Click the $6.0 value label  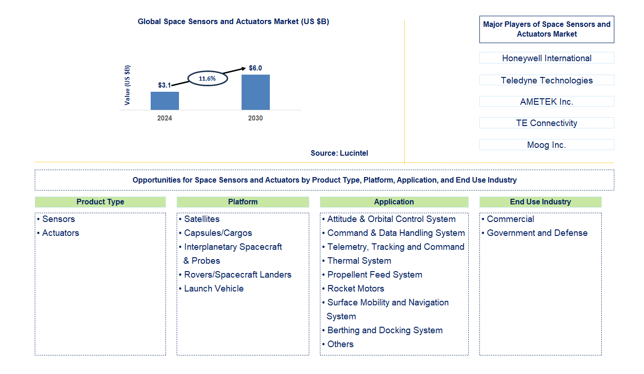point(255,68)
